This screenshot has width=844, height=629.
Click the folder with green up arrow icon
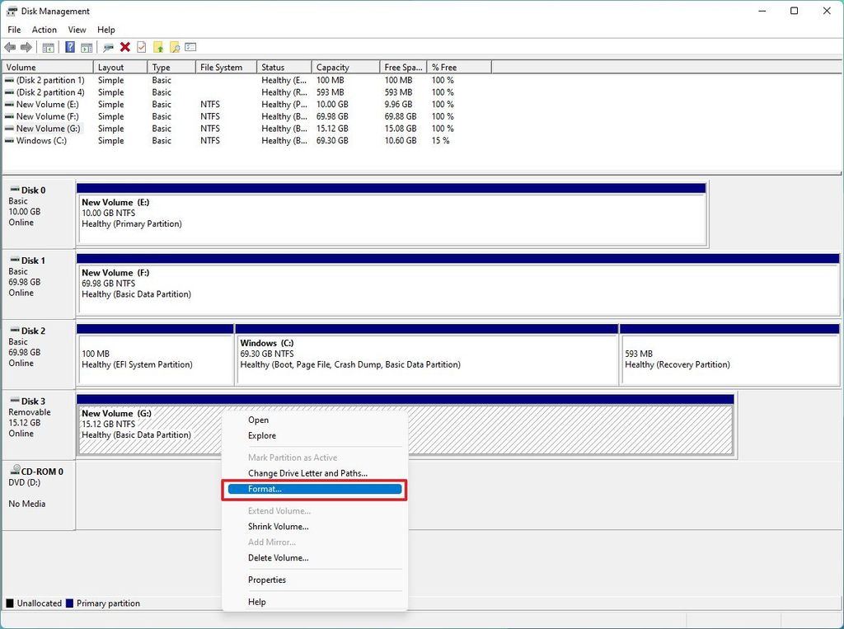point(159,47)
